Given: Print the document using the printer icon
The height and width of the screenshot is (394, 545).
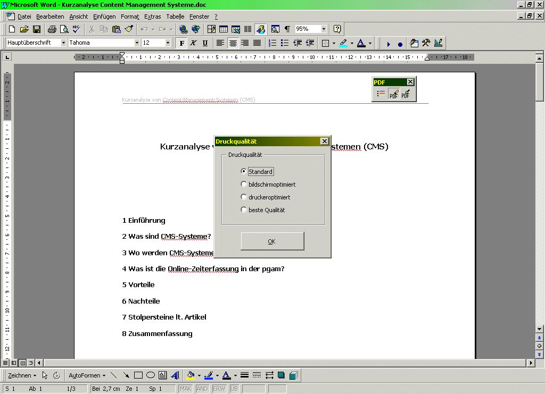Looking at the screenshot, I should (x=52, y=29).
